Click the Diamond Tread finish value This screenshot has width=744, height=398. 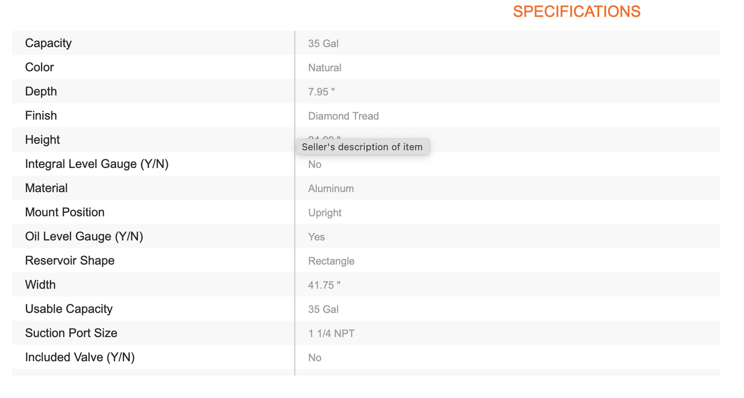click(343, 116)
